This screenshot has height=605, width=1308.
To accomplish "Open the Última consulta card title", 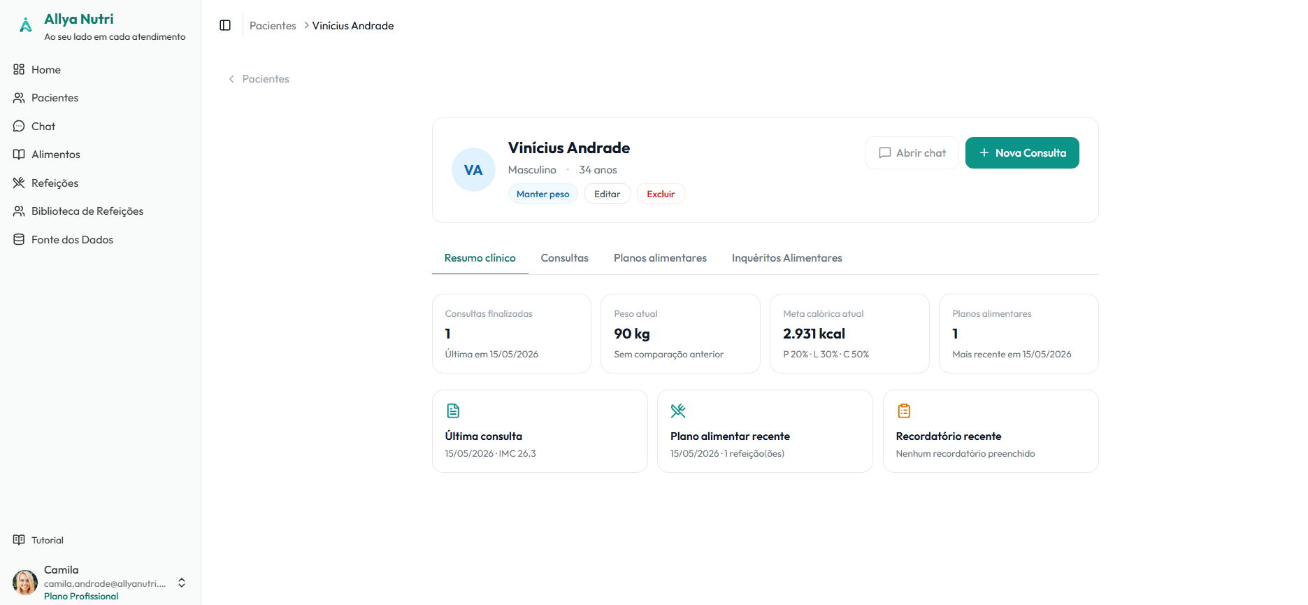I will [x=484, y=436].
